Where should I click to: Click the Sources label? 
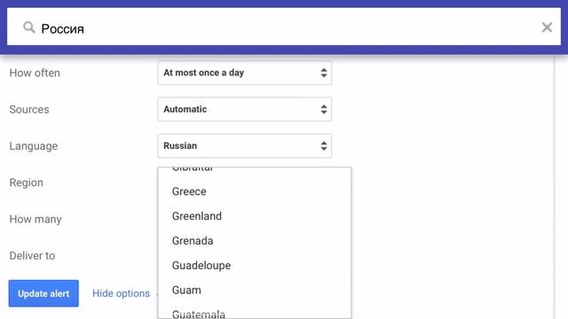click(x=29, y=109)
